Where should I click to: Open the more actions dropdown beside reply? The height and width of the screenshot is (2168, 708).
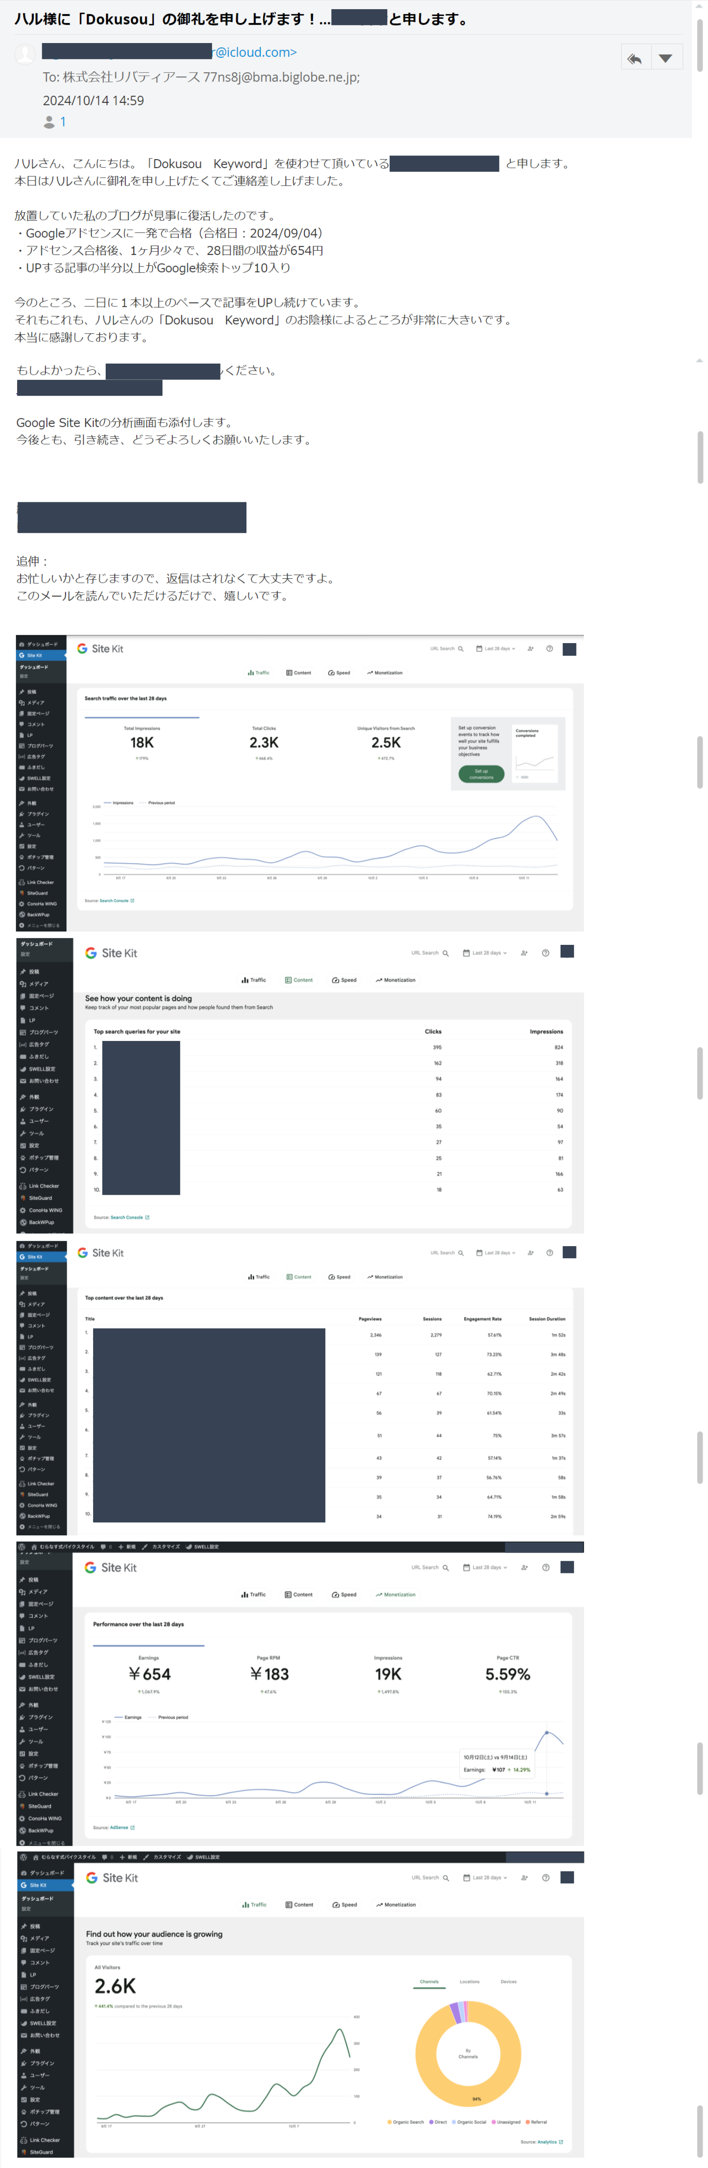[x=666, y=58]
